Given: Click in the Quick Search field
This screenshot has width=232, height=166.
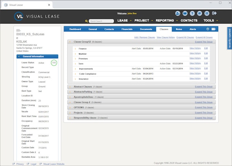Looking at the screenshot, I should coord(101,21).
